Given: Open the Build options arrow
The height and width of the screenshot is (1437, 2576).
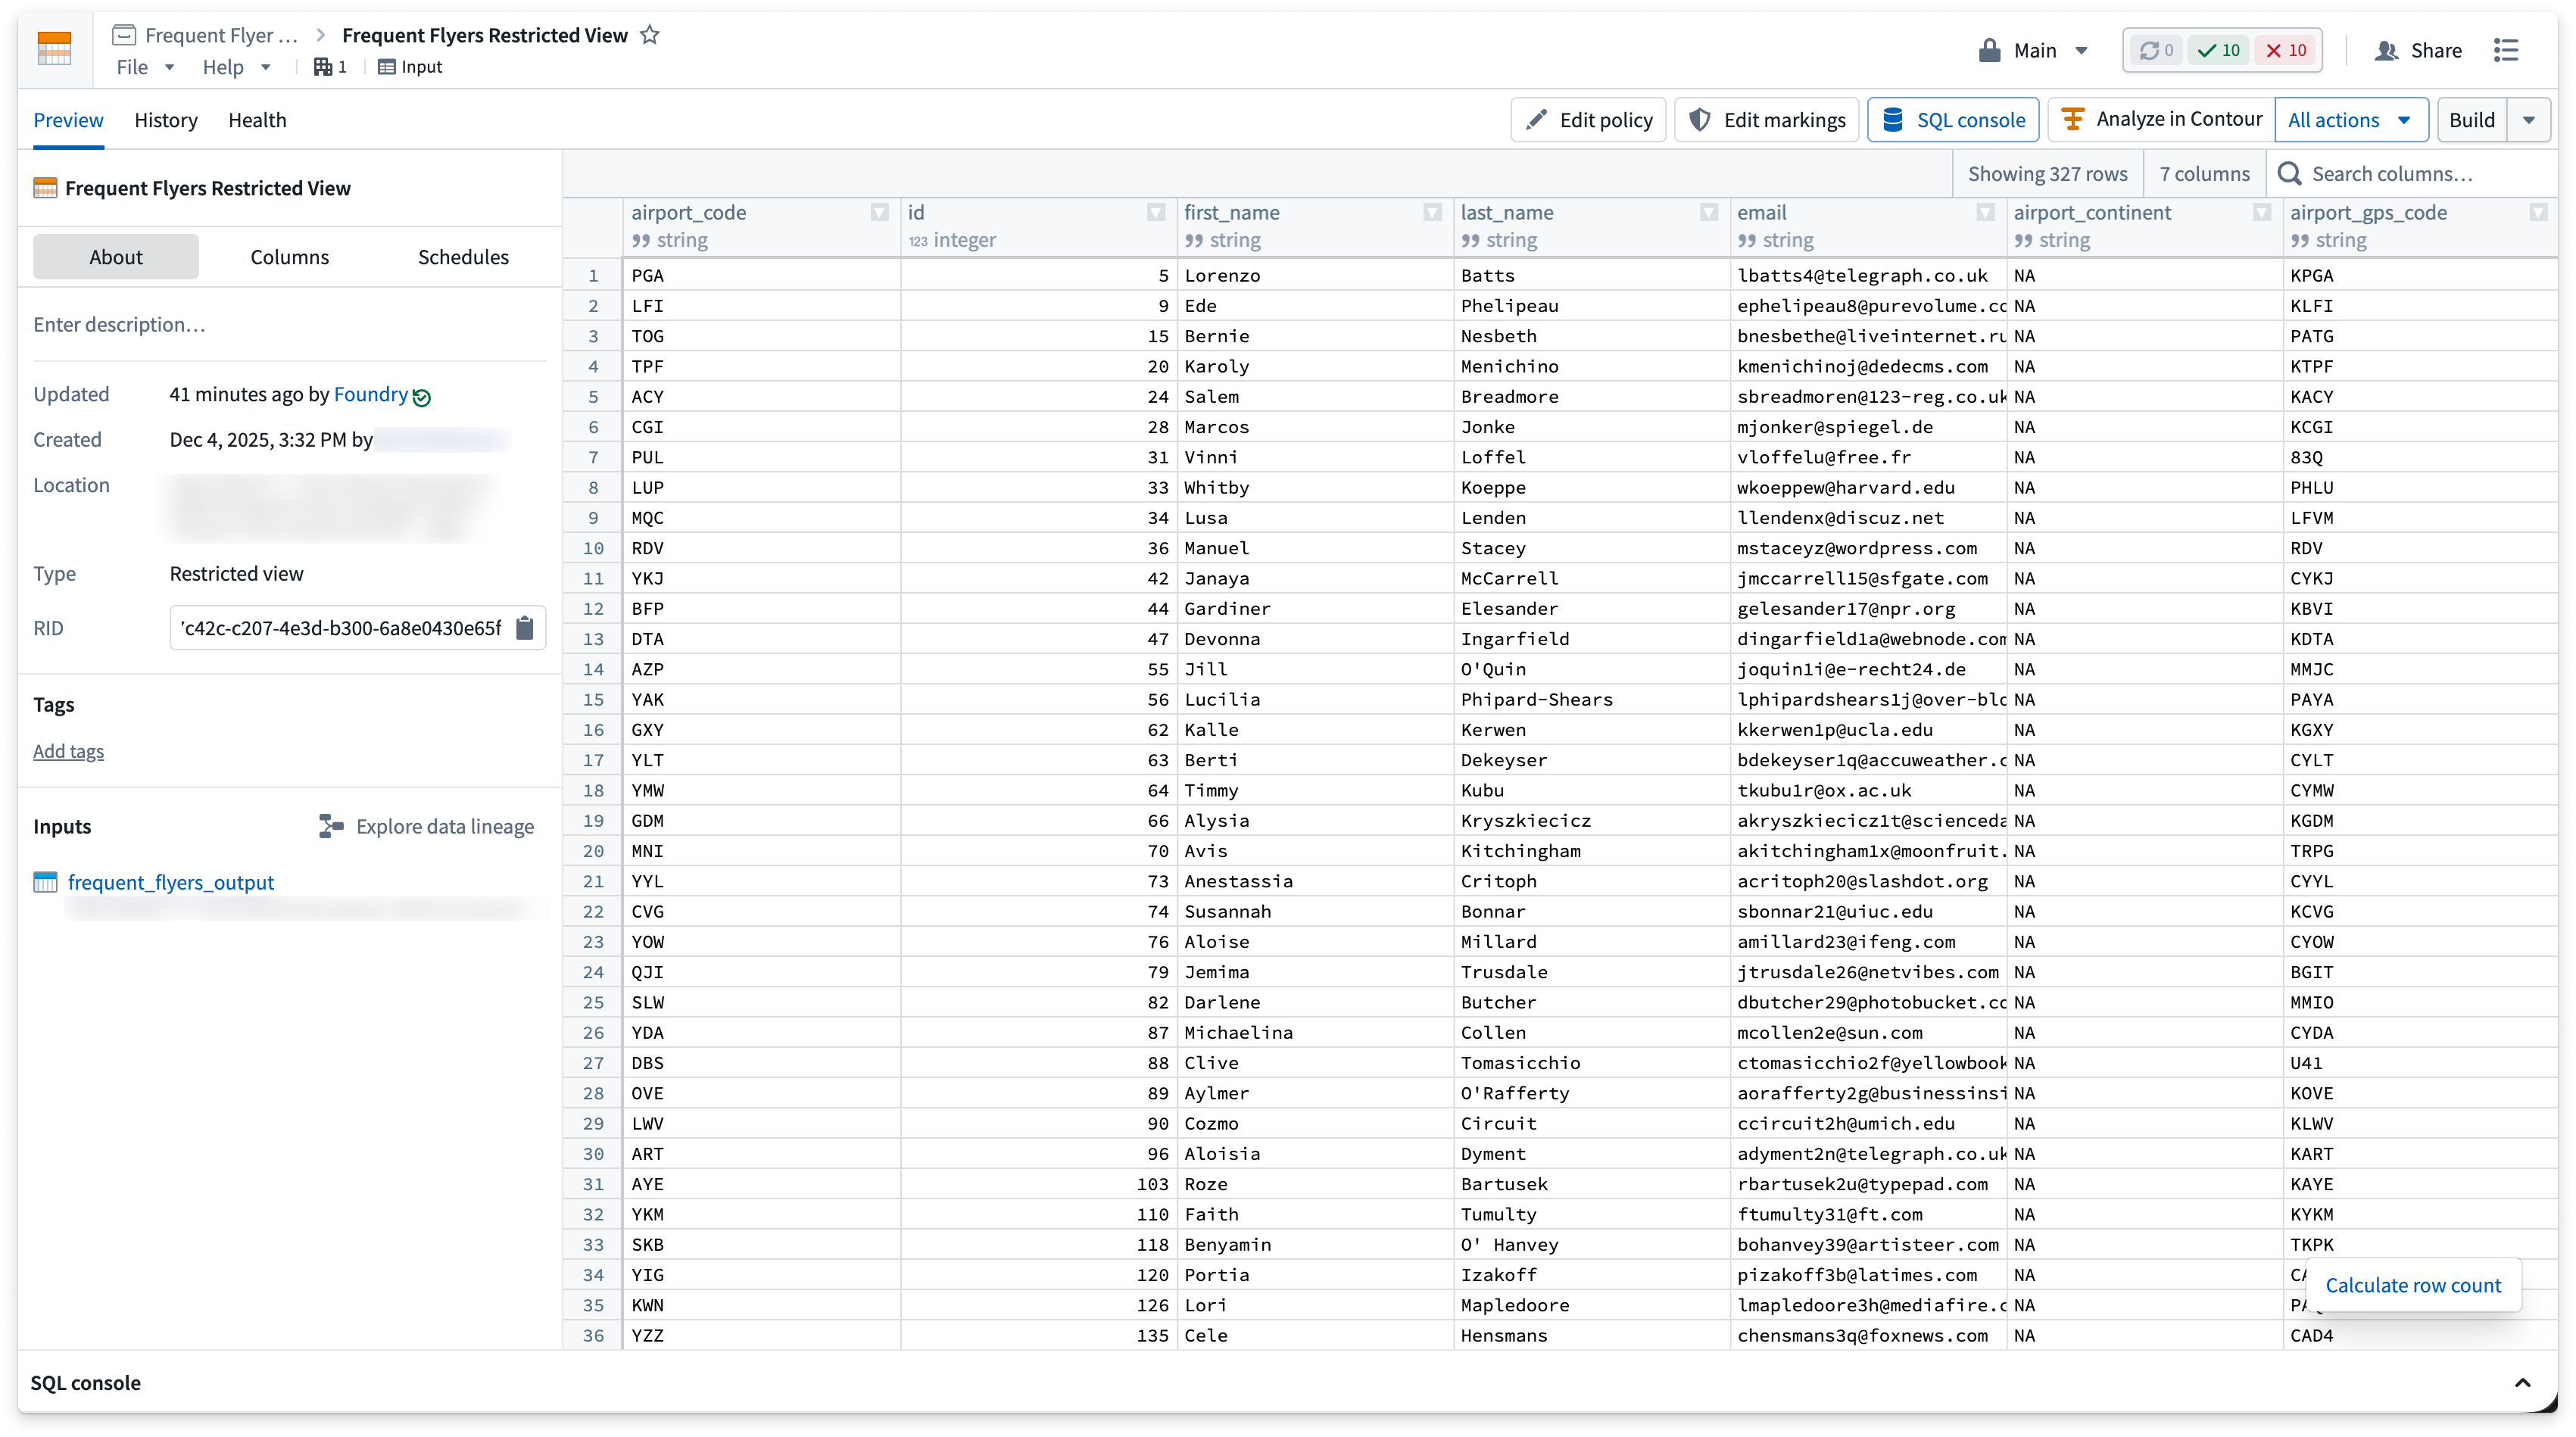Looking at the screenshot, I should coord(2530,120).
